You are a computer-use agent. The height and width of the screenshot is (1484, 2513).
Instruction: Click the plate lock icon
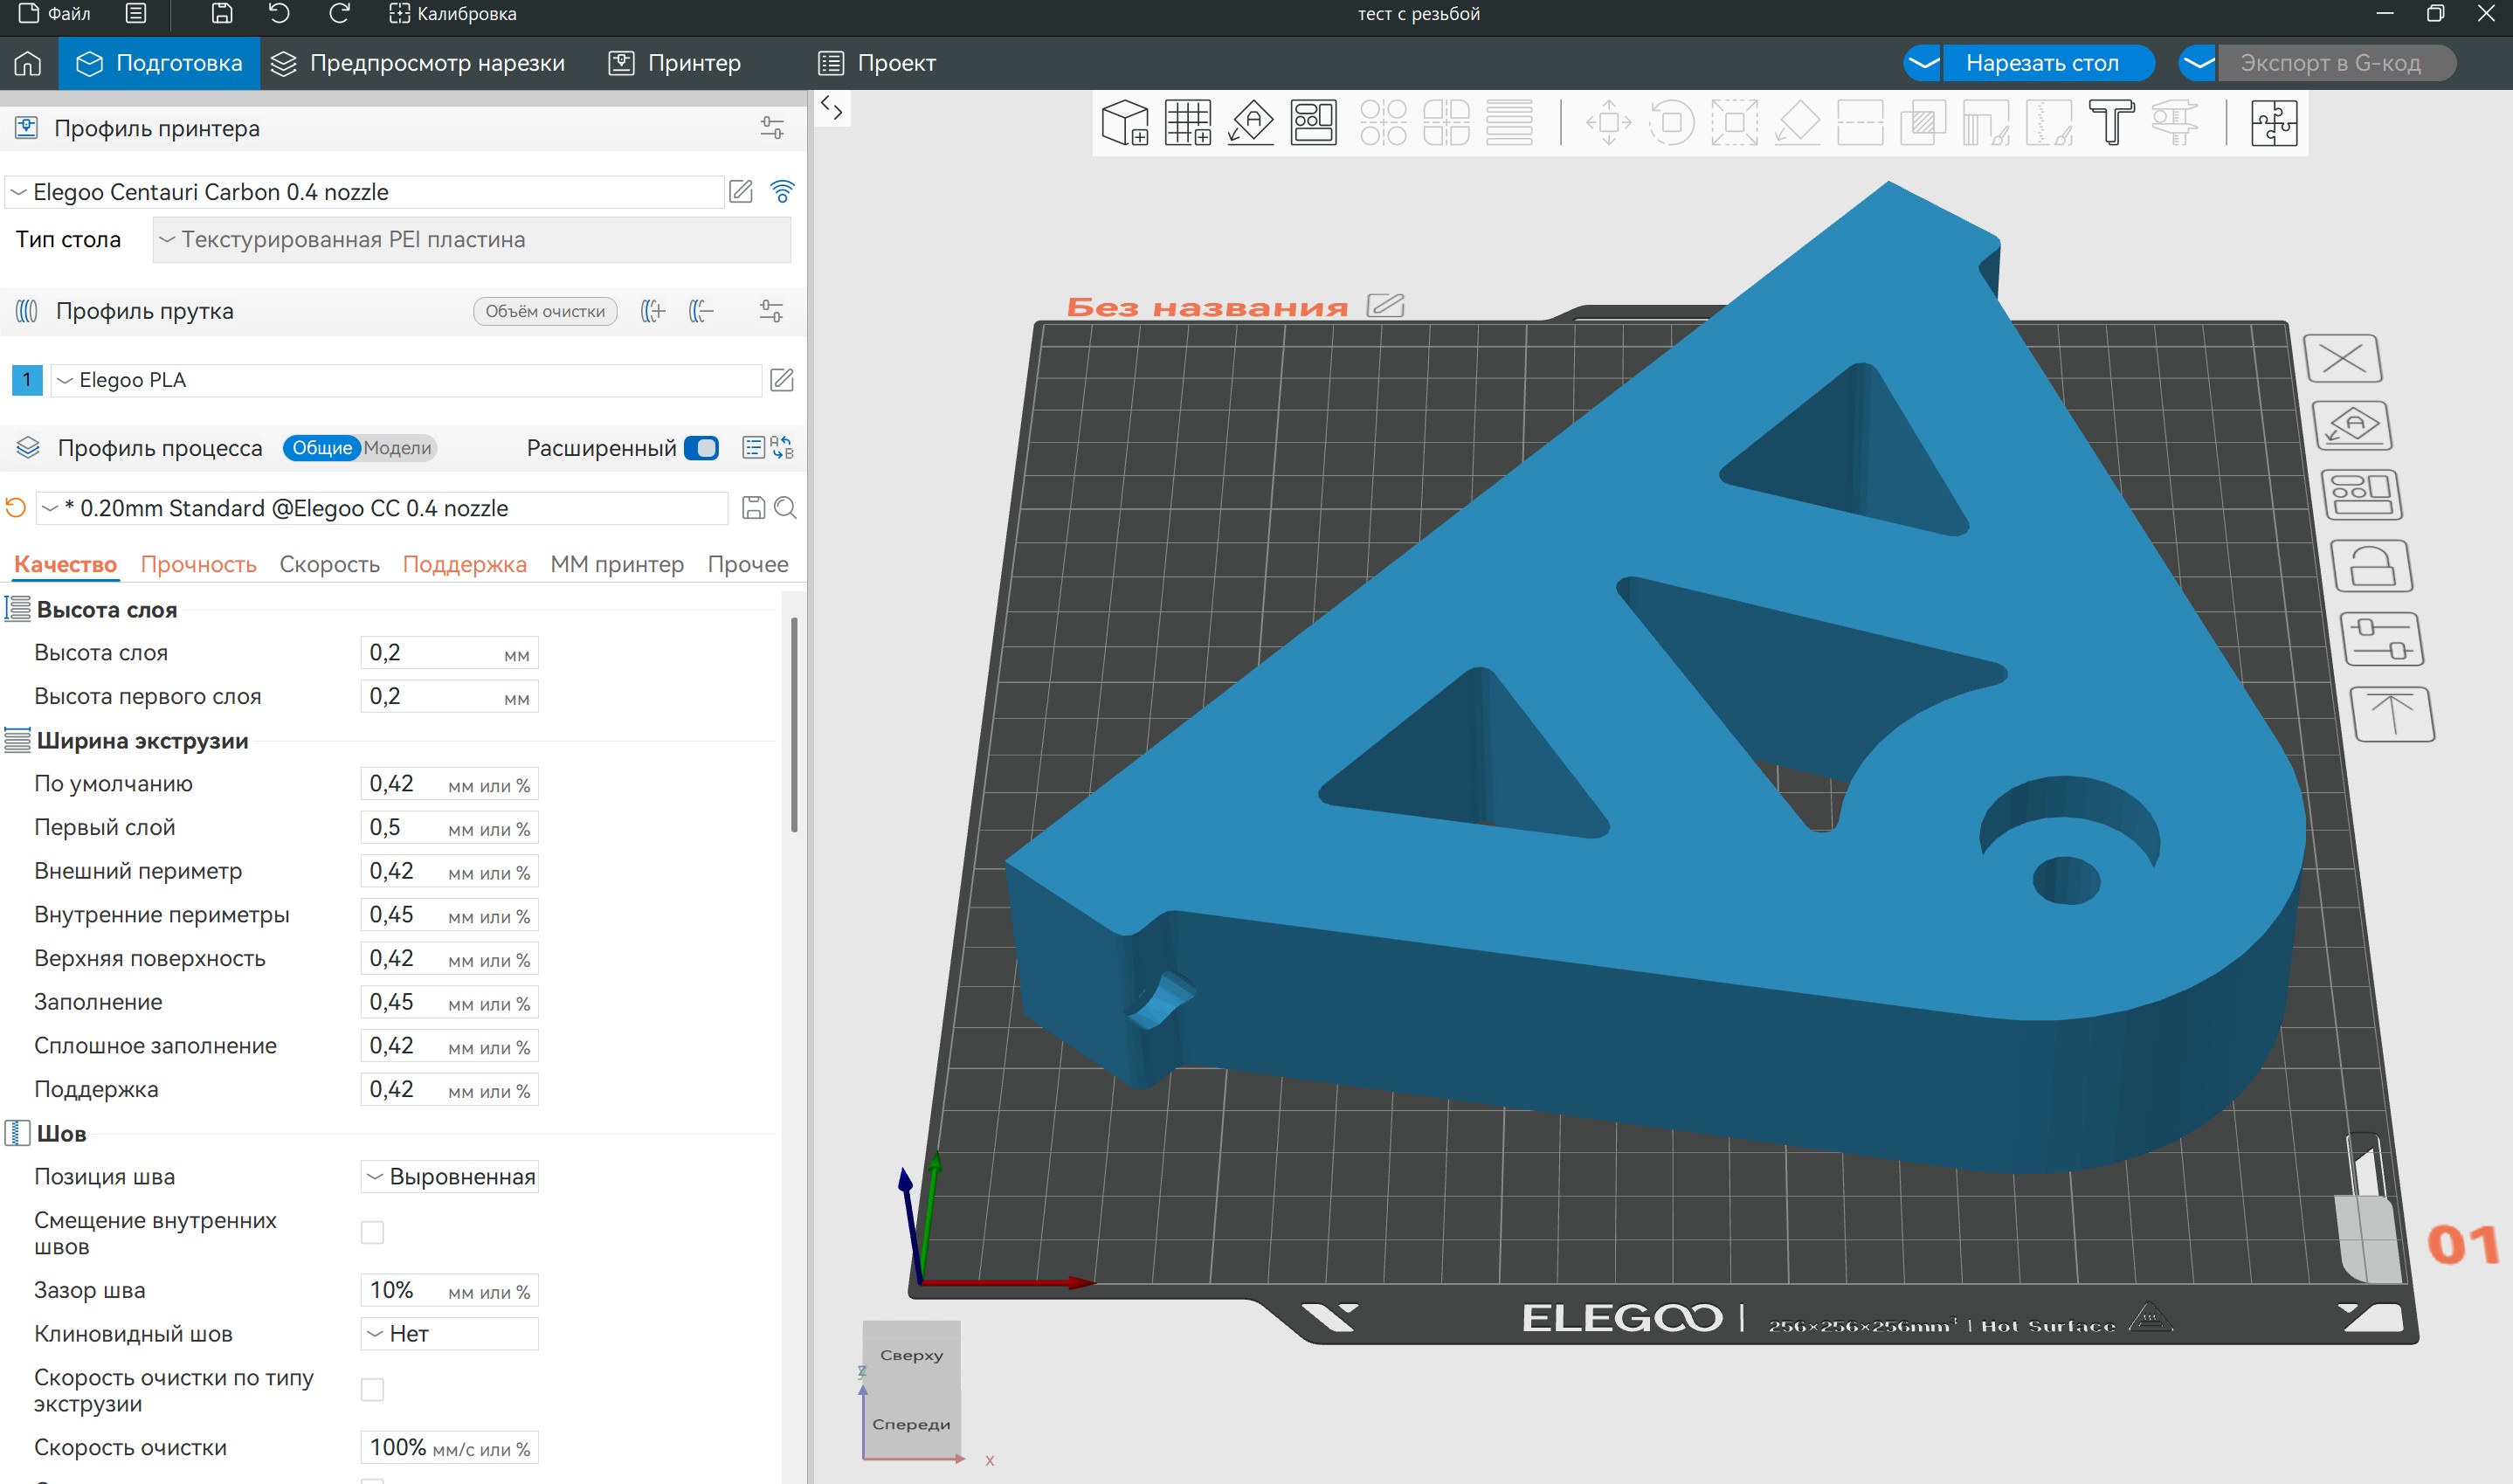pos(2371,567)
